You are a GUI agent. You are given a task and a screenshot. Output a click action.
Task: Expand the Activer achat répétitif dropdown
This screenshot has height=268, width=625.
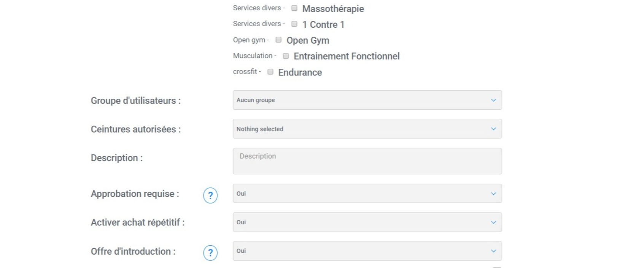coord(367,222)
